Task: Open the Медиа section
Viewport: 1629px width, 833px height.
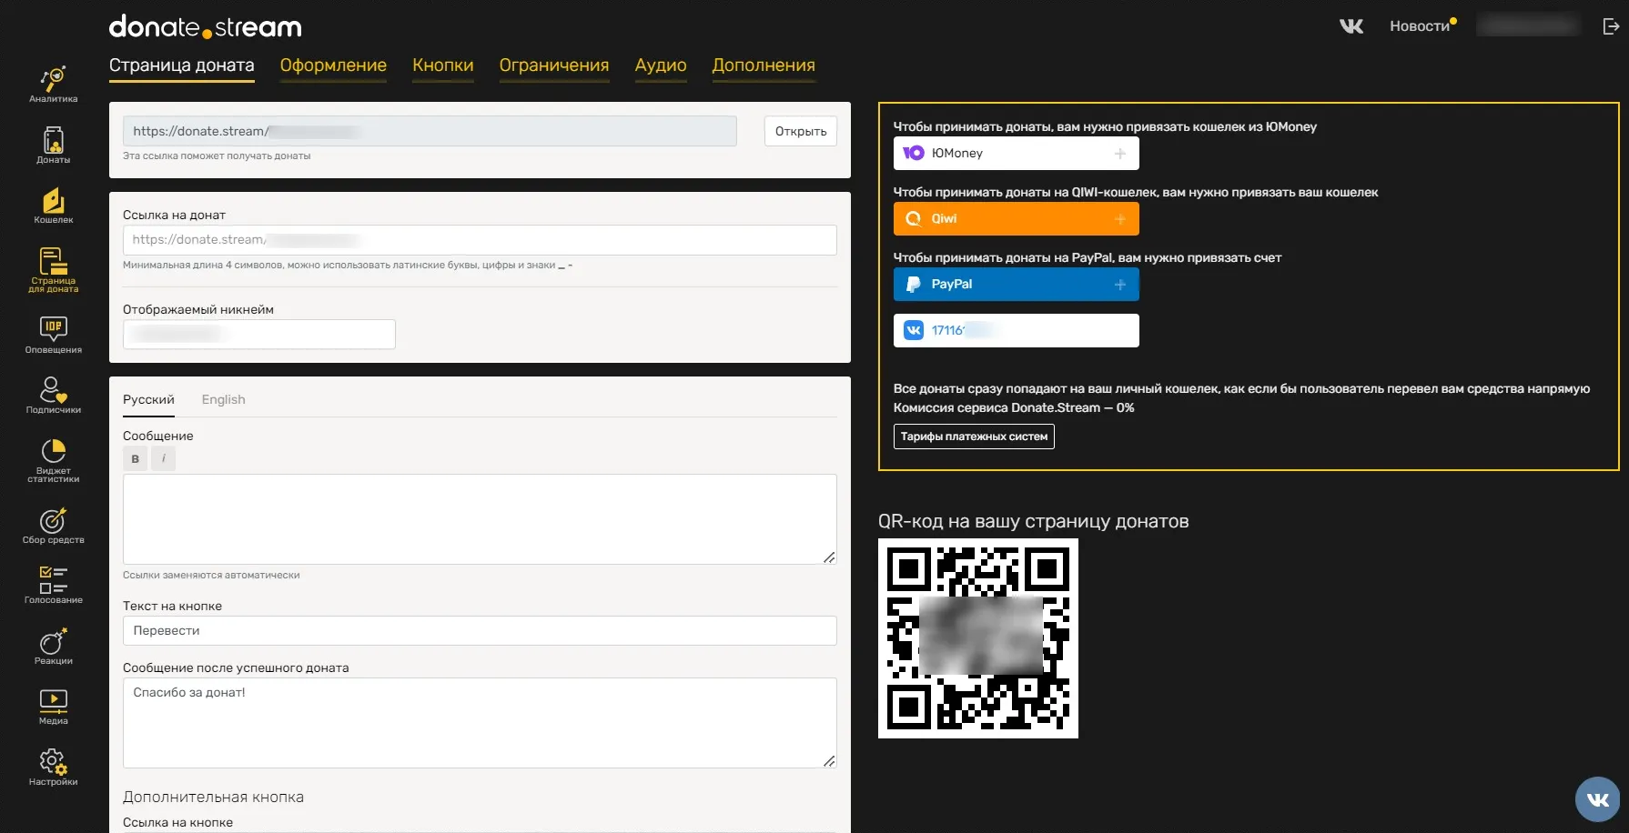Action: coord(53,707)
